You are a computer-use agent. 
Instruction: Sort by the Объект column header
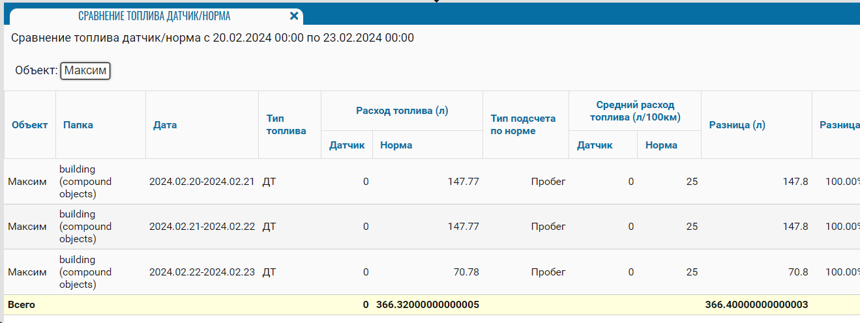pos(29,125)
